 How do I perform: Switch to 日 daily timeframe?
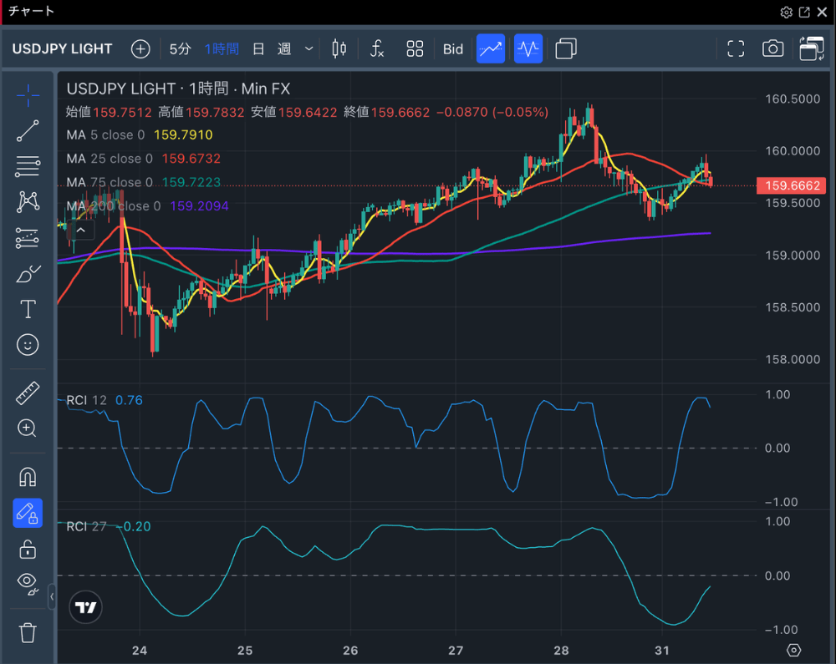click(258, 48)
